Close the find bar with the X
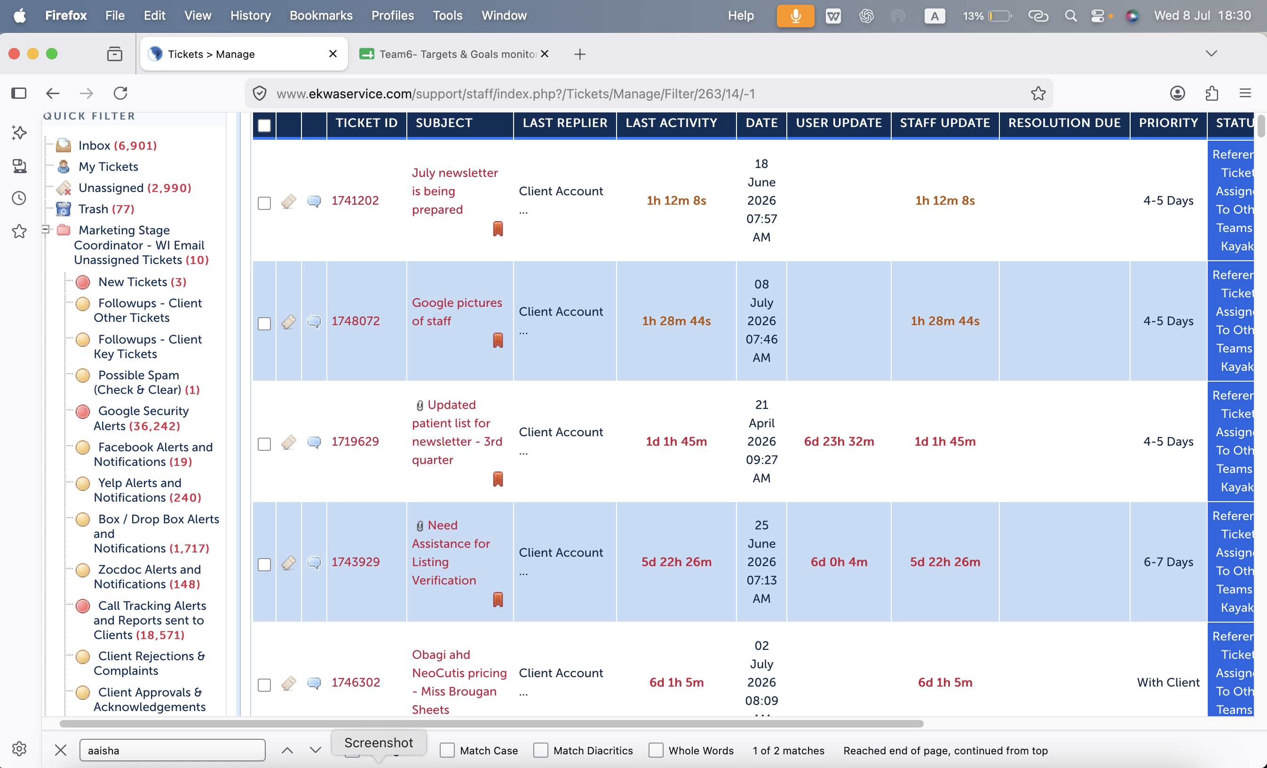1267x768 pixels. point(61,750)
